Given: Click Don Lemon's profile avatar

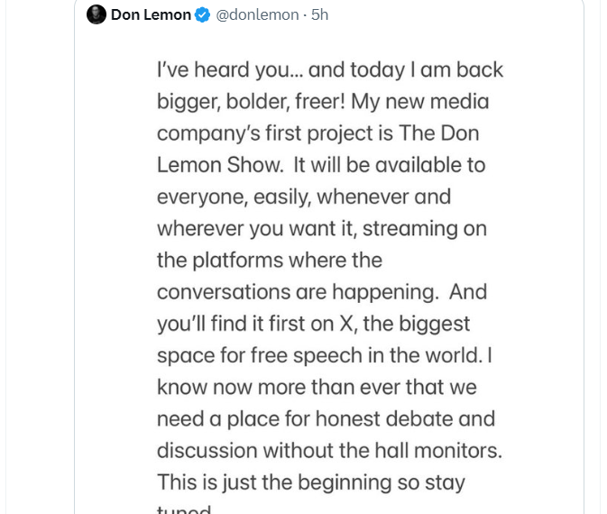Looking at the screenshot, I should point(96,14).
